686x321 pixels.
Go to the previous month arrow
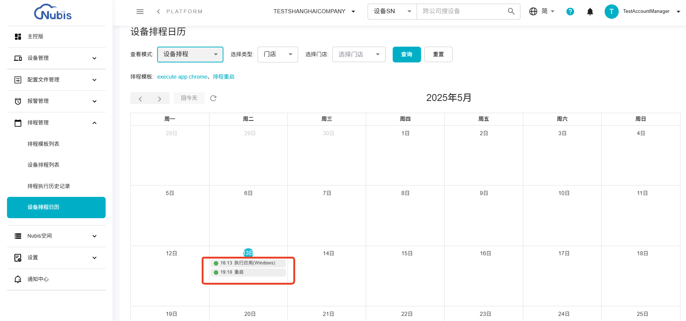[140, 98]
